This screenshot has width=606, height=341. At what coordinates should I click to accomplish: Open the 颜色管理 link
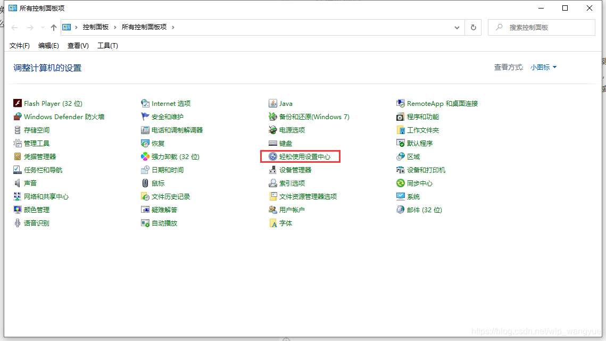point(37,210)
